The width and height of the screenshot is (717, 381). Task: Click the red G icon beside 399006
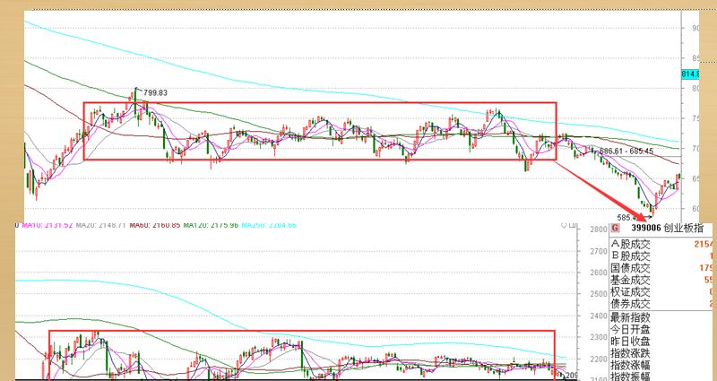(615, 229)
